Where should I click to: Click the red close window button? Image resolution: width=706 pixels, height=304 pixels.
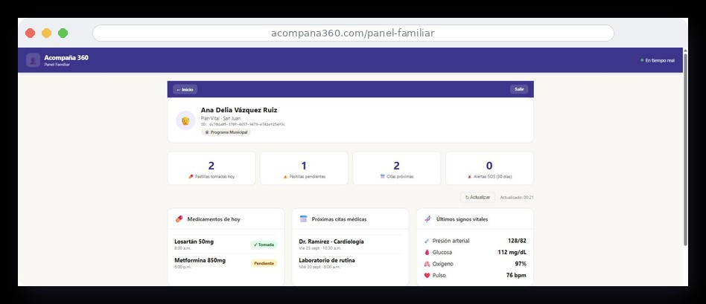pyautogui.click(x=31, y=33)
